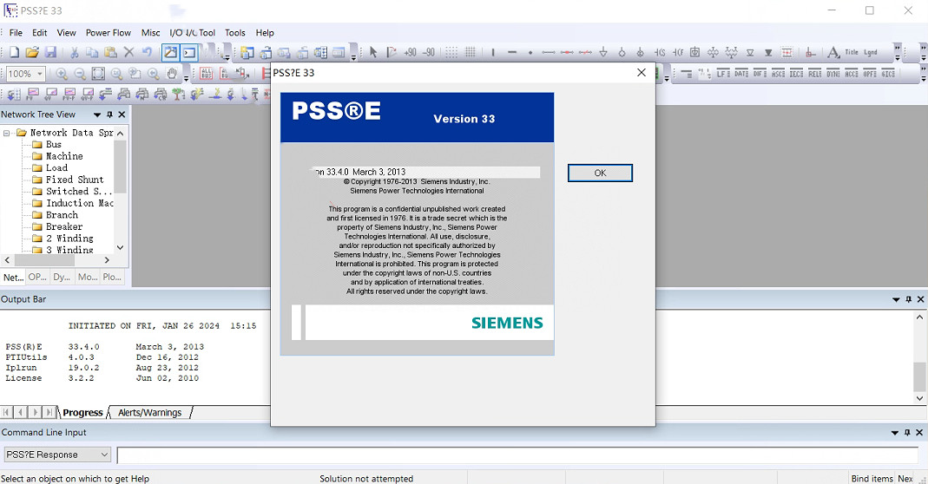Screen dimensions: 928x484
Task: Click the Zoom In magnifier icon
Action: (x=62, y=74)
